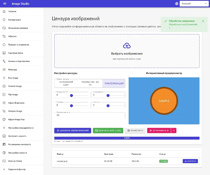210x175 pixels.
Task: Download sample.png with Скачать button
Action: 190,161
